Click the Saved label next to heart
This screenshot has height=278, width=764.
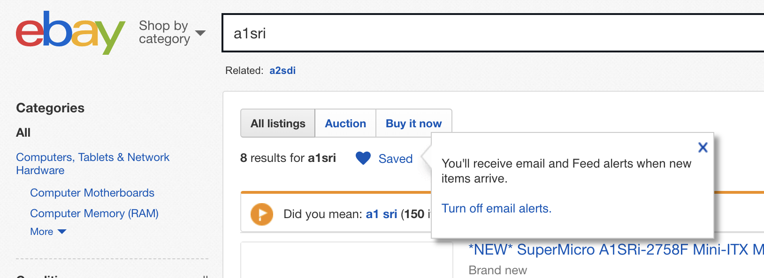(x=396, y=159)
